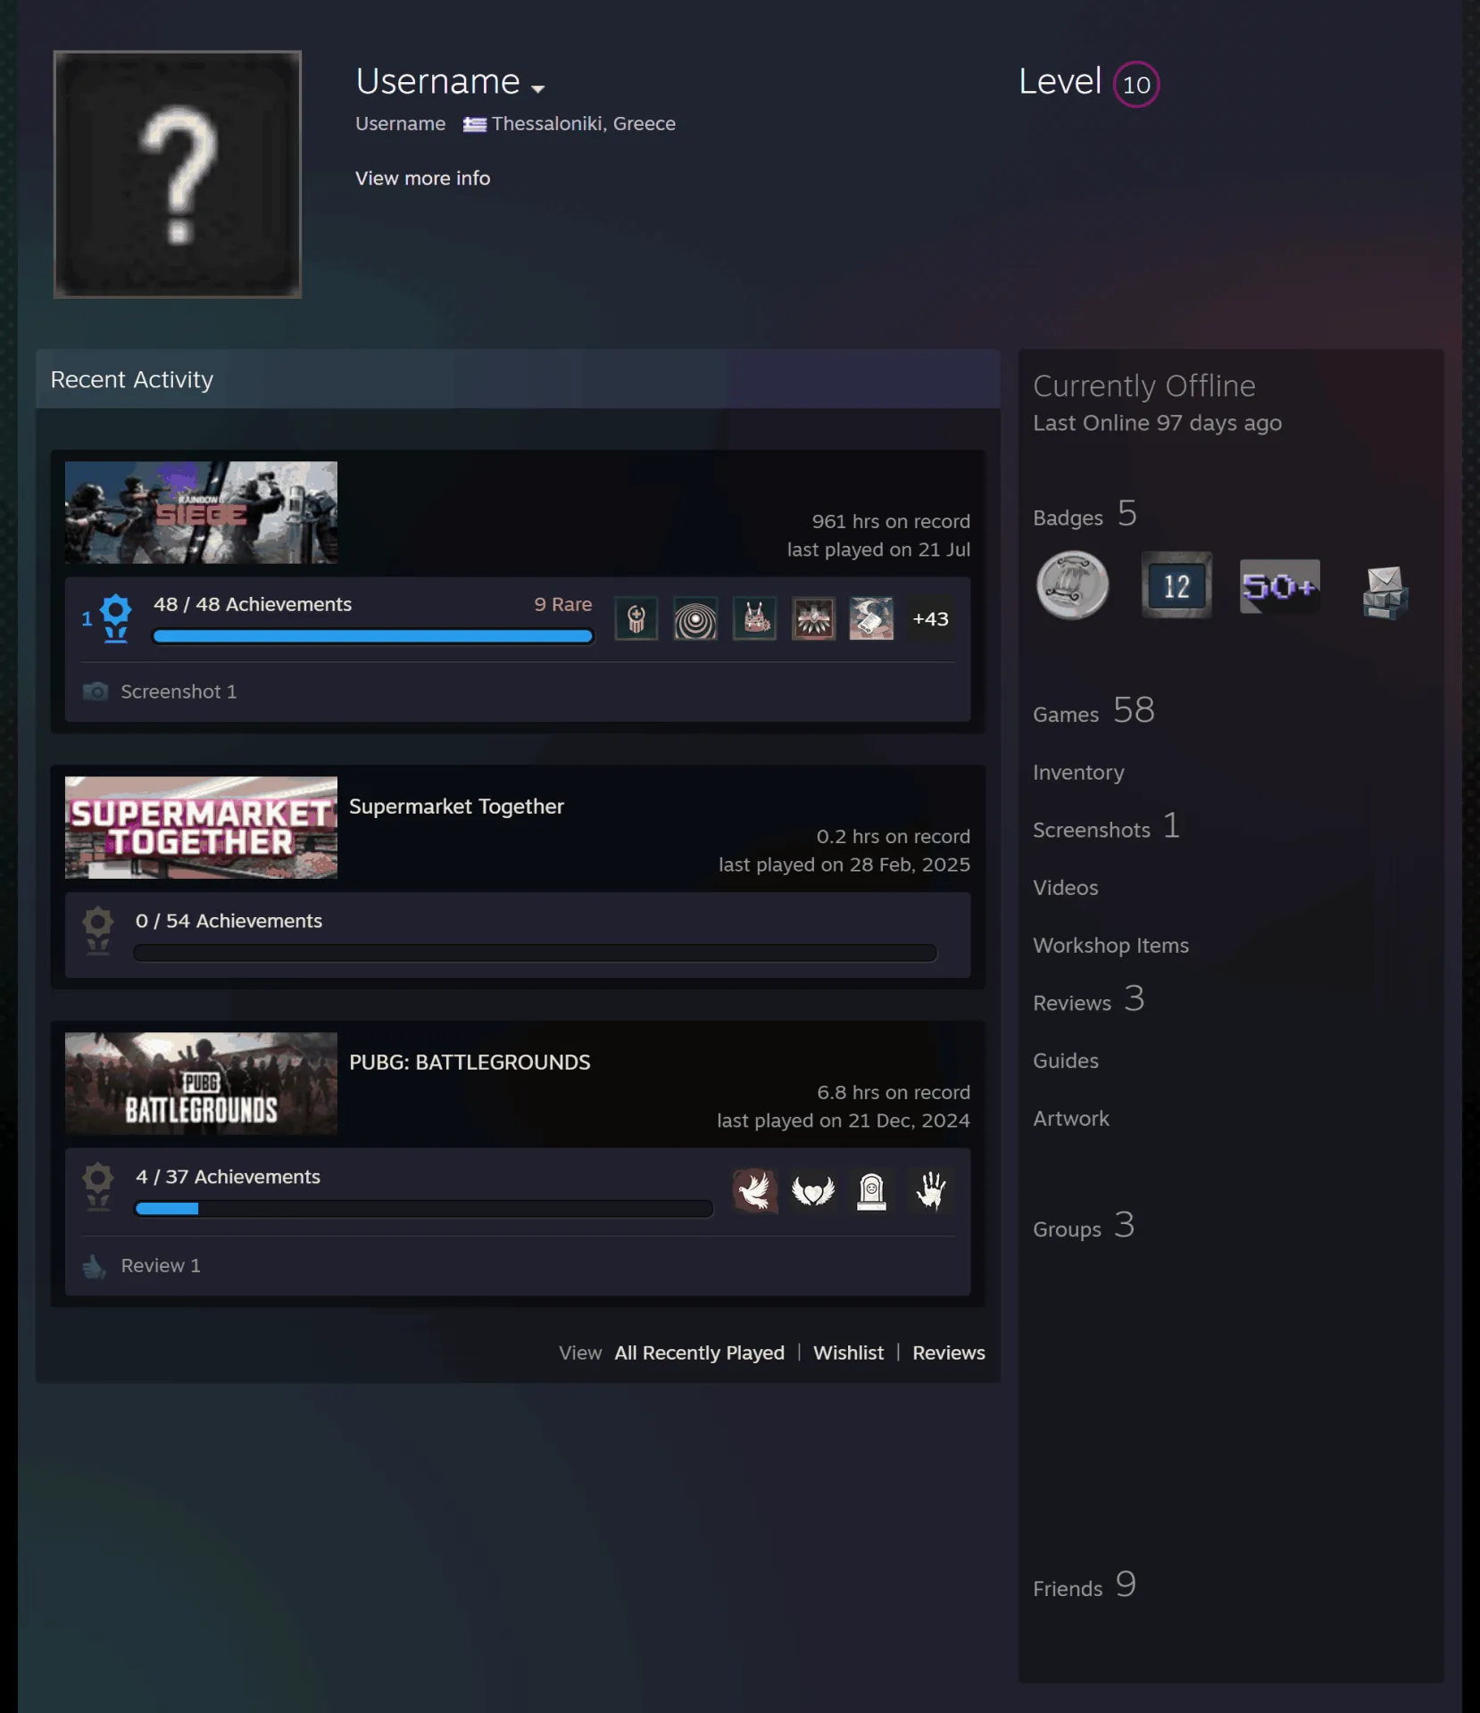Screen dimensions: 1480x1713
Task: Open the 12 years of service badge
Action: [1177, 586]
